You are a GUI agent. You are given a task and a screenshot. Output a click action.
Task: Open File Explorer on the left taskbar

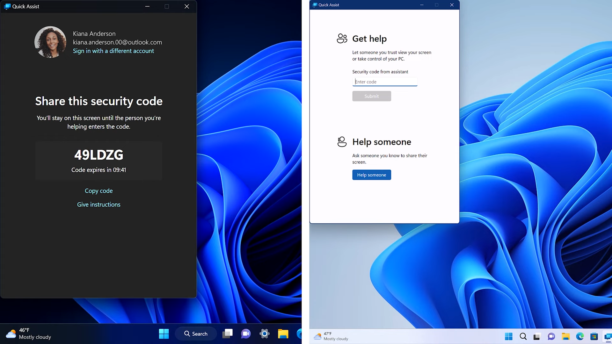click(x=283, y=333)
